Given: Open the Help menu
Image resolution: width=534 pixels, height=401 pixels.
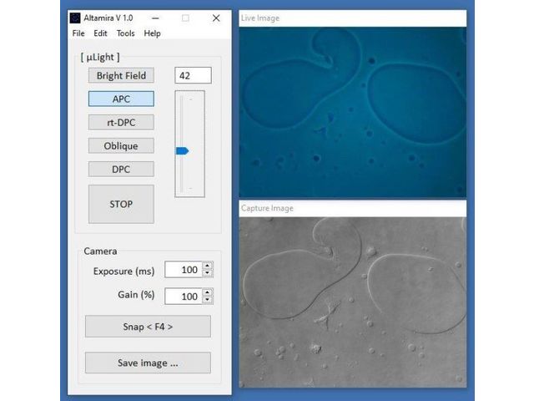Looking at the screenshot, I should click(152, 33).
